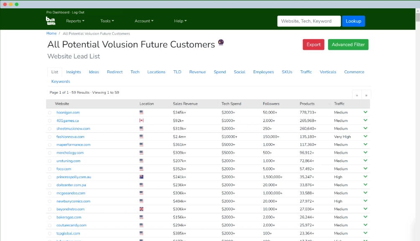Click the Advanced Filter button
This screenshot has width=420, height=241.
point(348,45)
